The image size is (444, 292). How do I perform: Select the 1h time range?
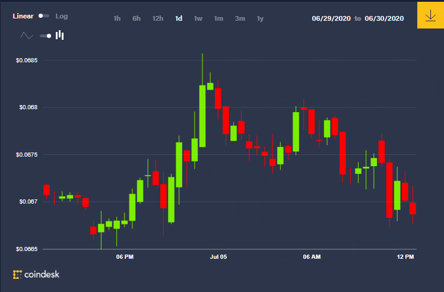[x=117, y=18]
